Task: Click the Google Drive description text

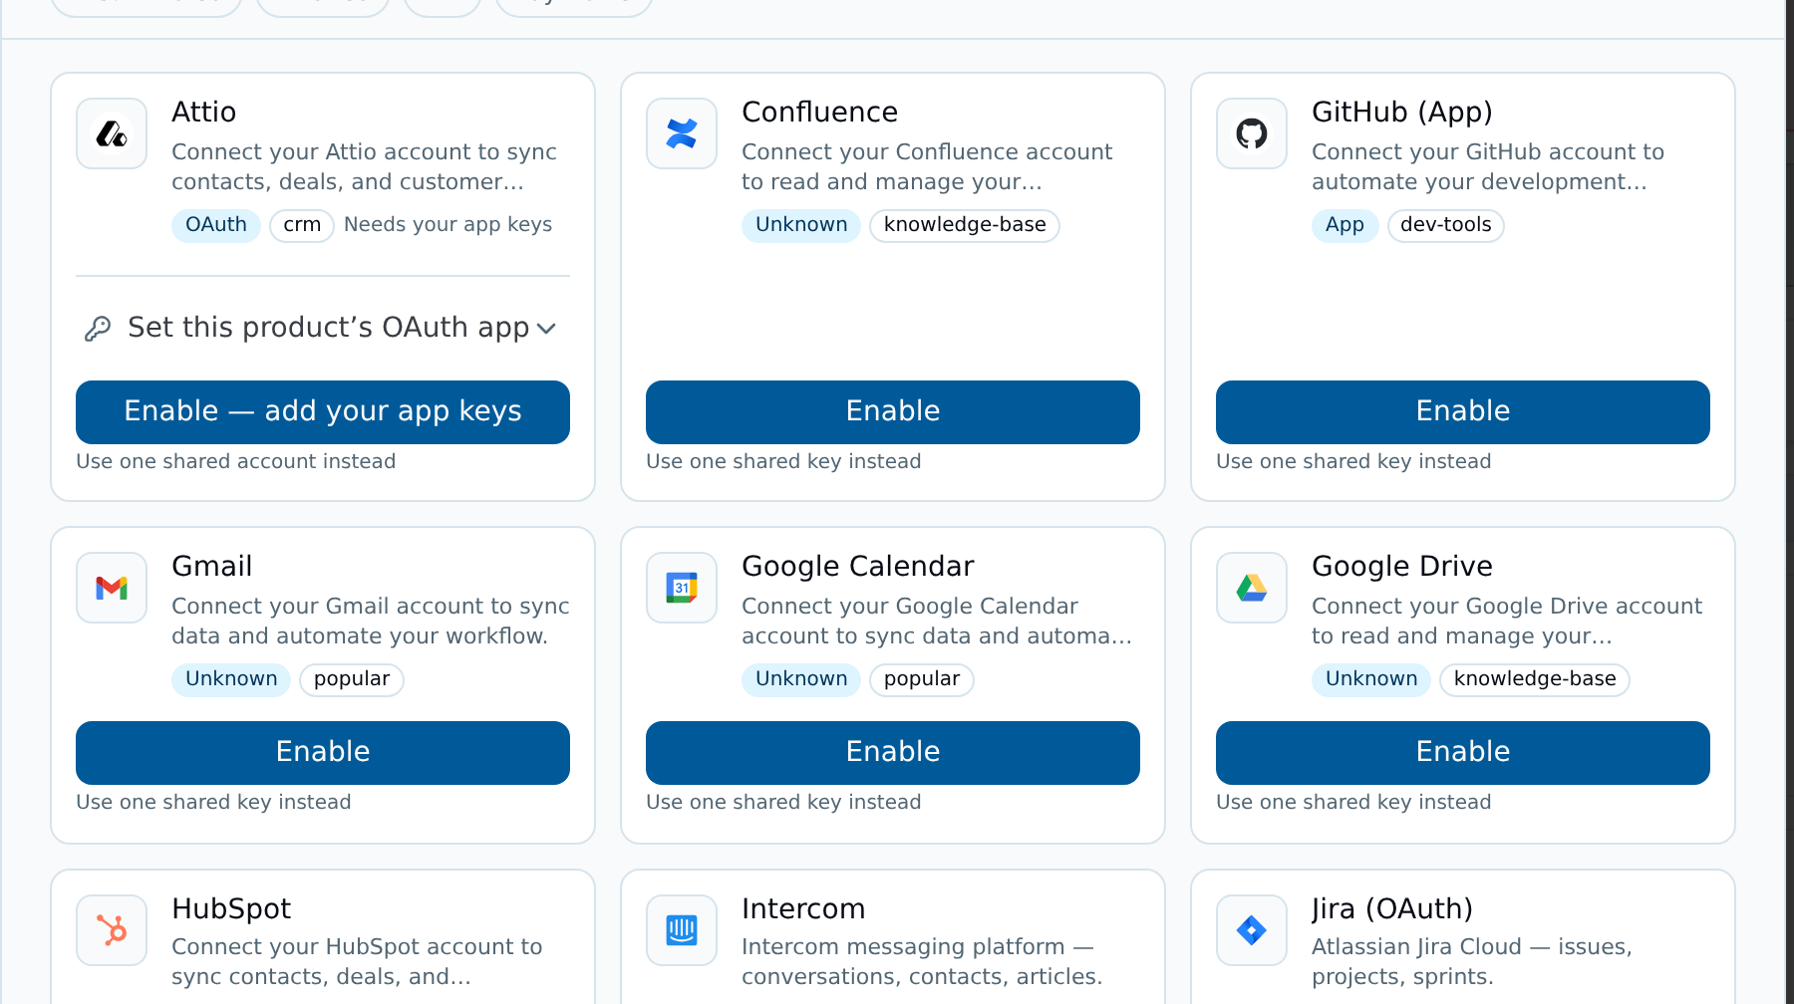Action: (x=1507, y=621)
